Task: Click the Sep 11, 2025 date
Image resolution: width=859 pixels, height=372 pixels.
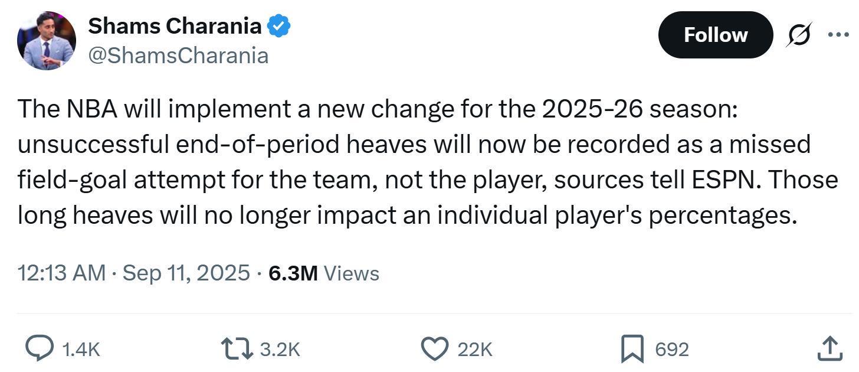Action: (186, 273)
